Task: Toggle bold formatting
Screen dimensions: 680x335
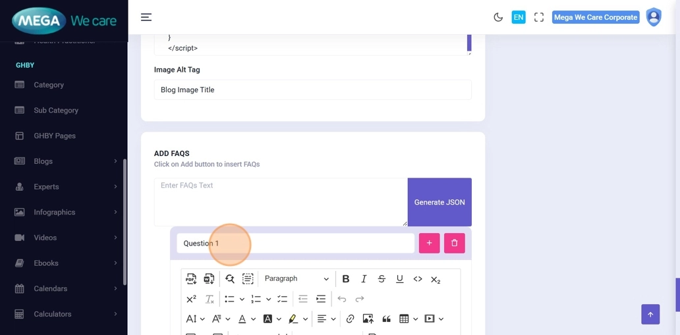Action: [x=345, y=279]
